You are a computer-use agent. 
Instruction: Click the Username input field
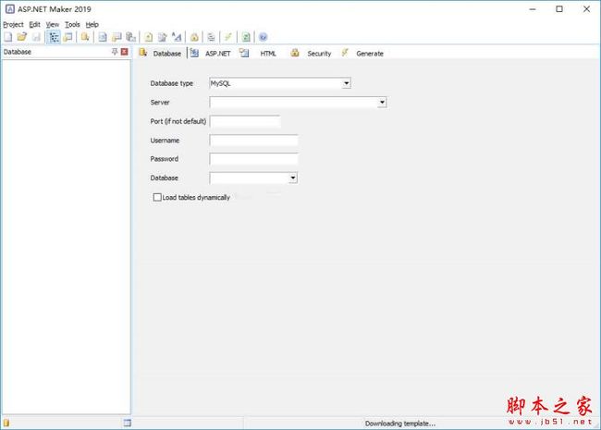253,141
